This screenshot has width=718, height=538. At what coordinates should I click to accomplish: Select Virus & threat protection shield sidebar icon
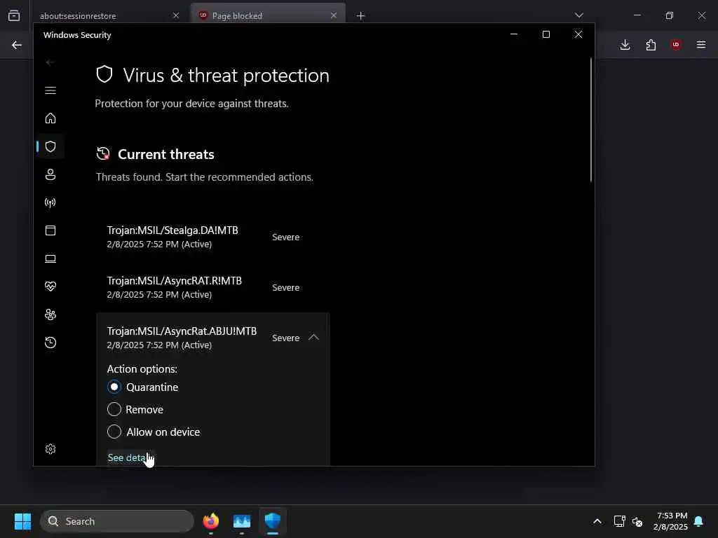coord(50,146)
